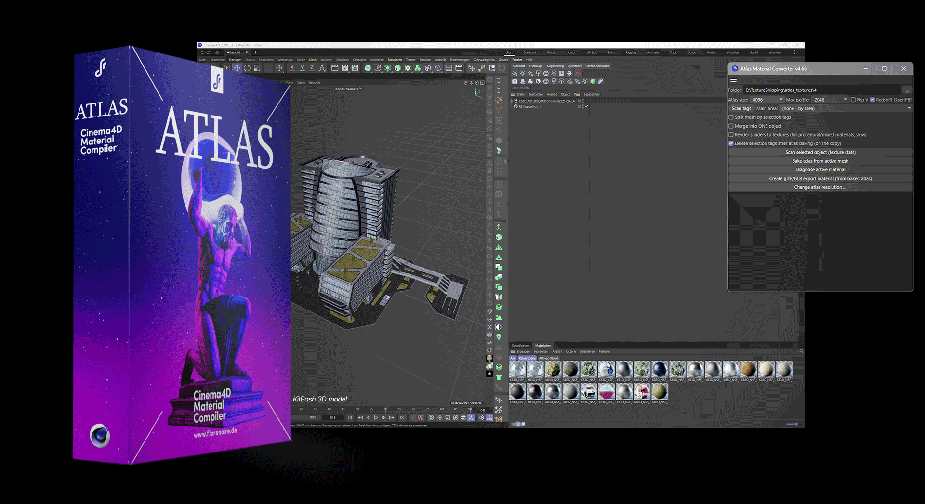Open the Max px/tile dropdown
The width and height of the screenshot is (925, 504).
830,100
